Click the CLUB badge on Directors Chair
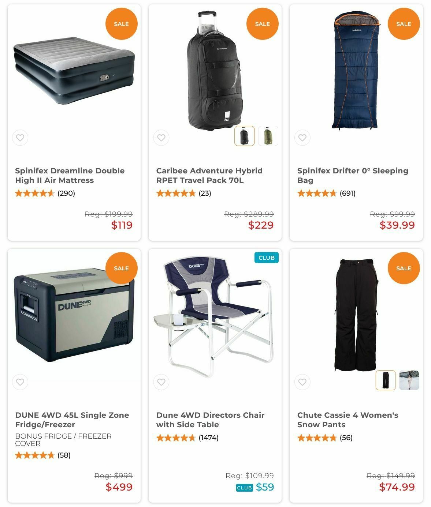 tap(267, 258)
